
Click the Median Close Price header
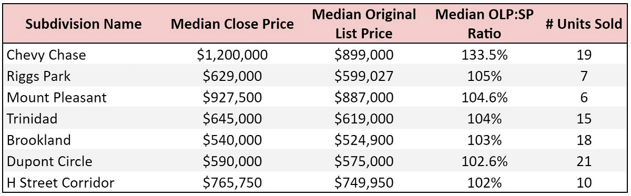click(x=233, y=24)
